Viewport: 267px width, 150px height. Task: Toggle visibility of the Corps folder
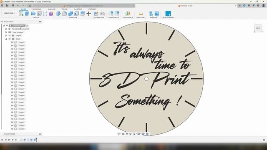point(10,39)
